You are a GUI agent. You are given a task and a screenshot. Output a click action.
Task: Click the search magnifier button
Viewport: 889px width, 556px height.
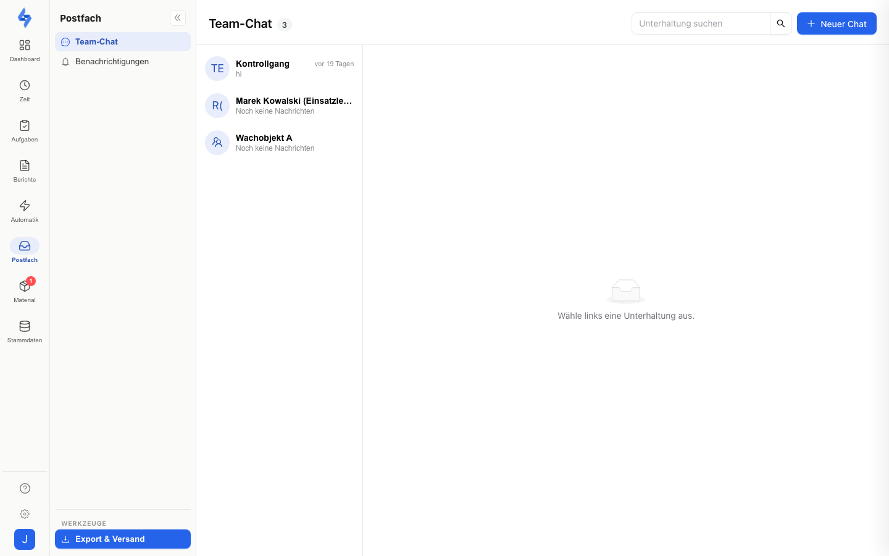781,23
